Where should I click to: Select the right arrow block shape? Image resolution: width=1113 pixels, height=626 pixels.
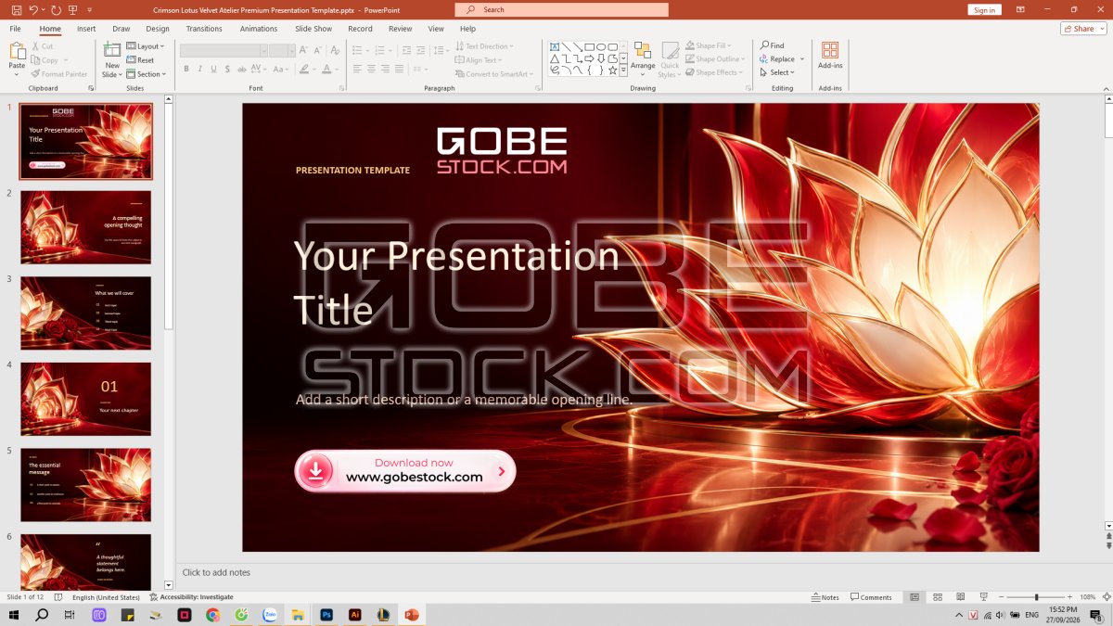(589, 58)
